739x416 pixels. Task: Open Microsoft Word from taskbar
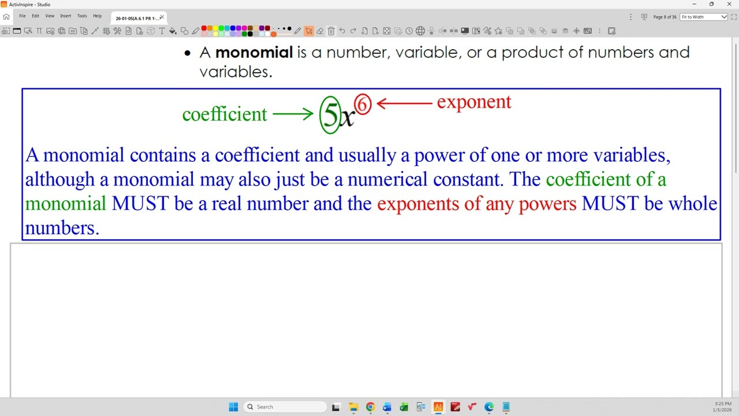(387, 407)
